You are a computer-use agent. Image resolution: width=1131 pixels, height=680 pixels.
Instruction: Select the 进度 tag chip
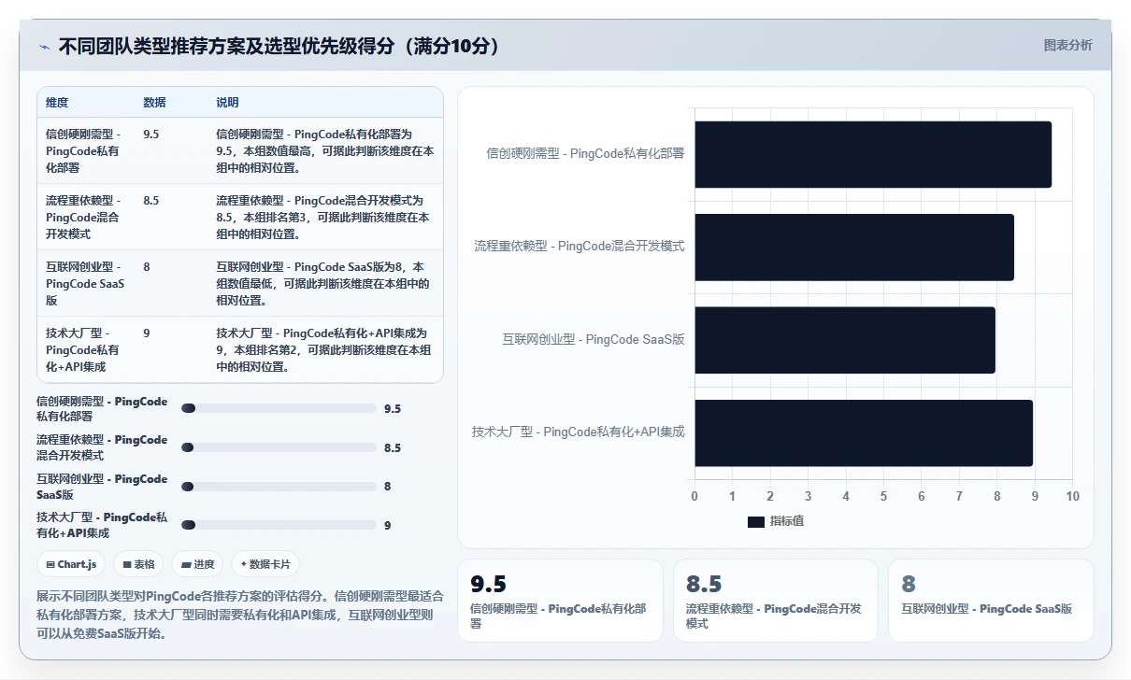pos(197,564)
